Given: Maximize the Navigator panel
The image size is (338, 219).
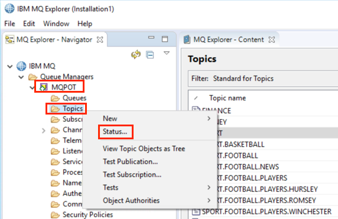Looking at the screenshot, I should (165, 39).
